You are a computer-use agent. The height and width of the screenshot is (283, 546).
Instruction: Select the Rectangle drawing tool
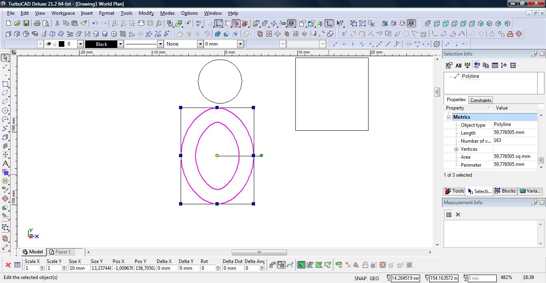point(5,84)
